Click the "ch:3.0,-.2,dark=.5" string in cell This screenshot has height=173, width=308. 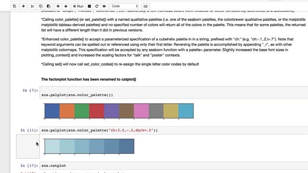(131, 130)
